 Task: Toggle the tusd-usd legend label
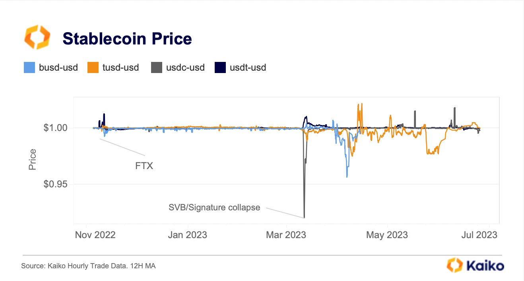coord(121,68)
